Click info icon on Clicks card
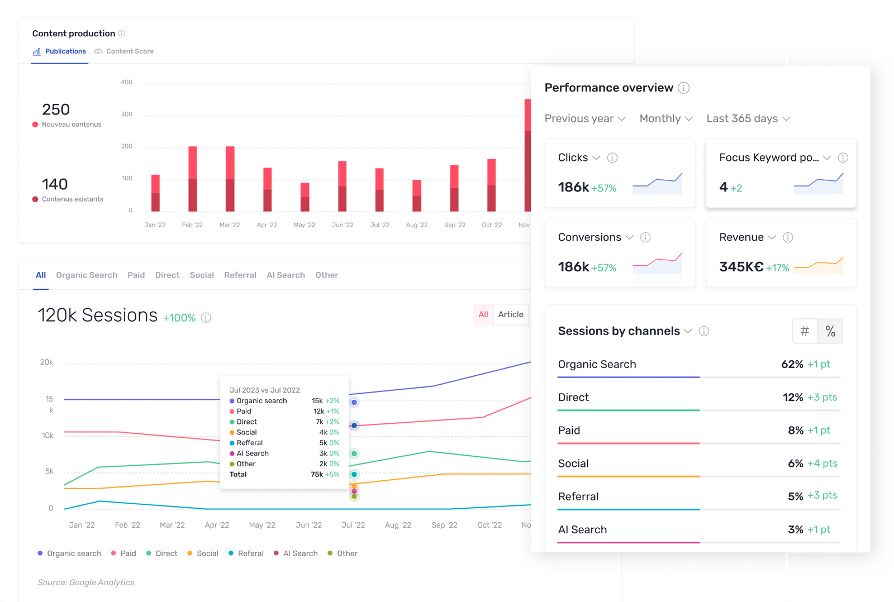Screen dimensions: 894x602 click(612, 157)
